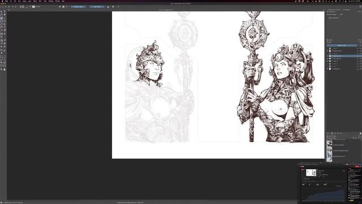The width and height of the screenshot is (362, 204).
Task: Select the Move tool
Action: pos(5,34)
